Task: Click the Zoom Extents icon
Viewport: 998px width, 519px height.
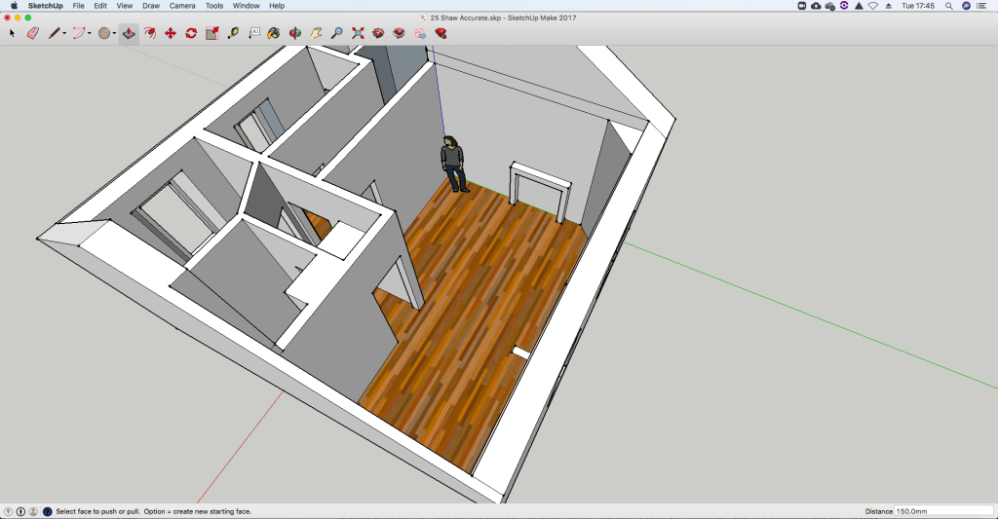Action: click(358, 33)
